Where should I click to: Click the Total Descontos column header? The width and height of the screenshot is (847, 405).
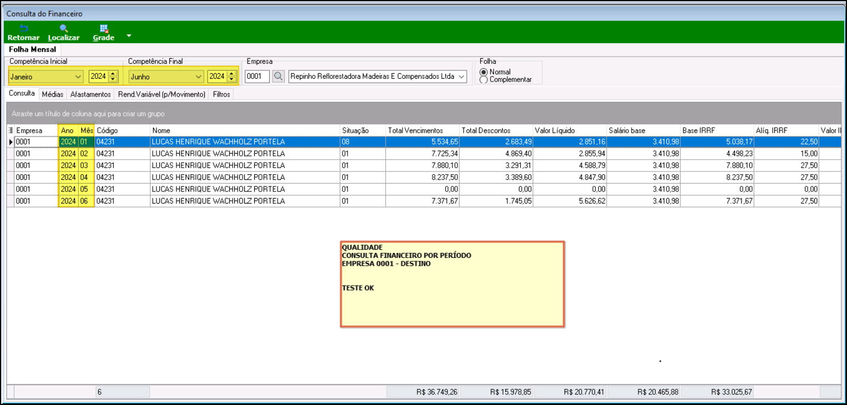click(x=497, y=130)
